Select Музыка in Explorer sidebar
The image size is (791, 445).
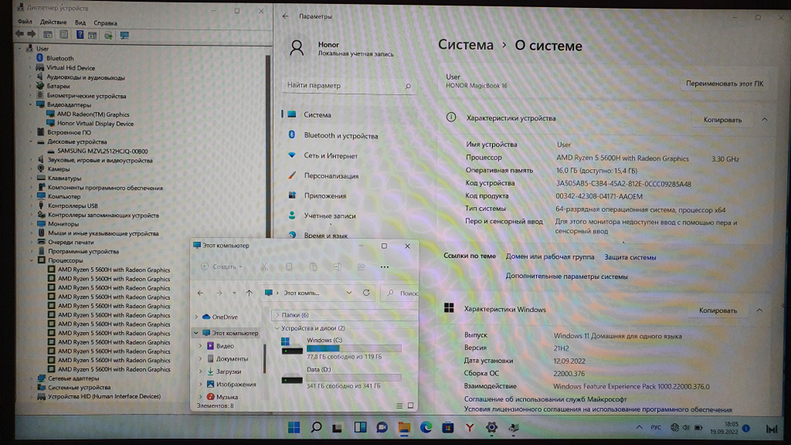[226, 397]
